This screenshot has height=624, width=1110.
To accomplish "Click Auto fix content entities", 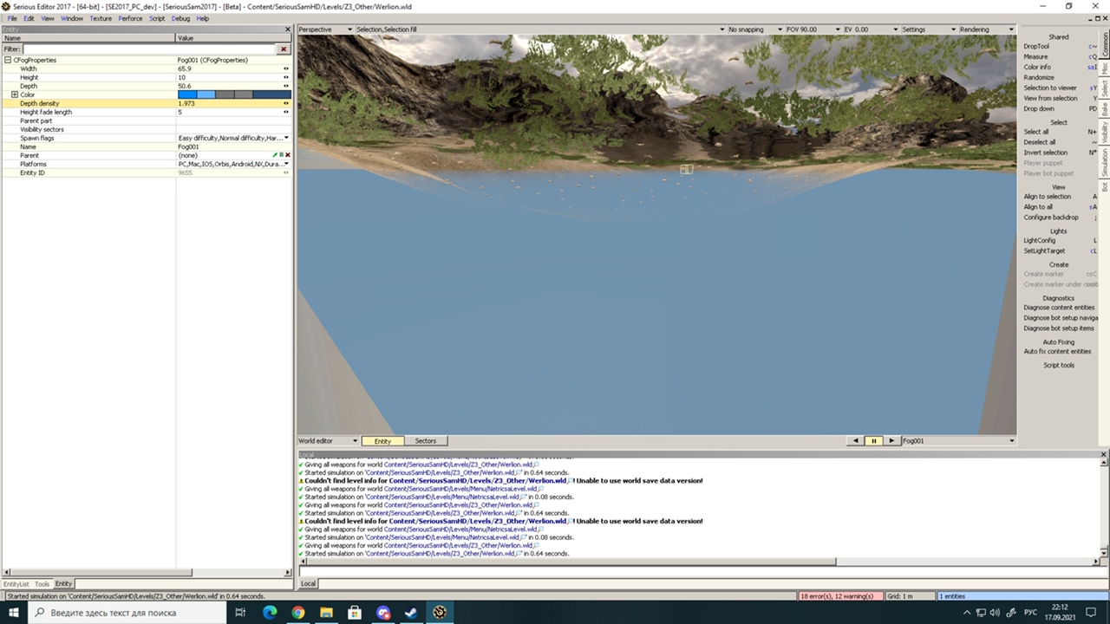I will point(1057,351).
